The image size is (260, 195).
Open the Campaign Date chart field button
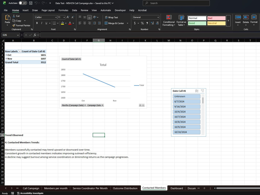95,105
